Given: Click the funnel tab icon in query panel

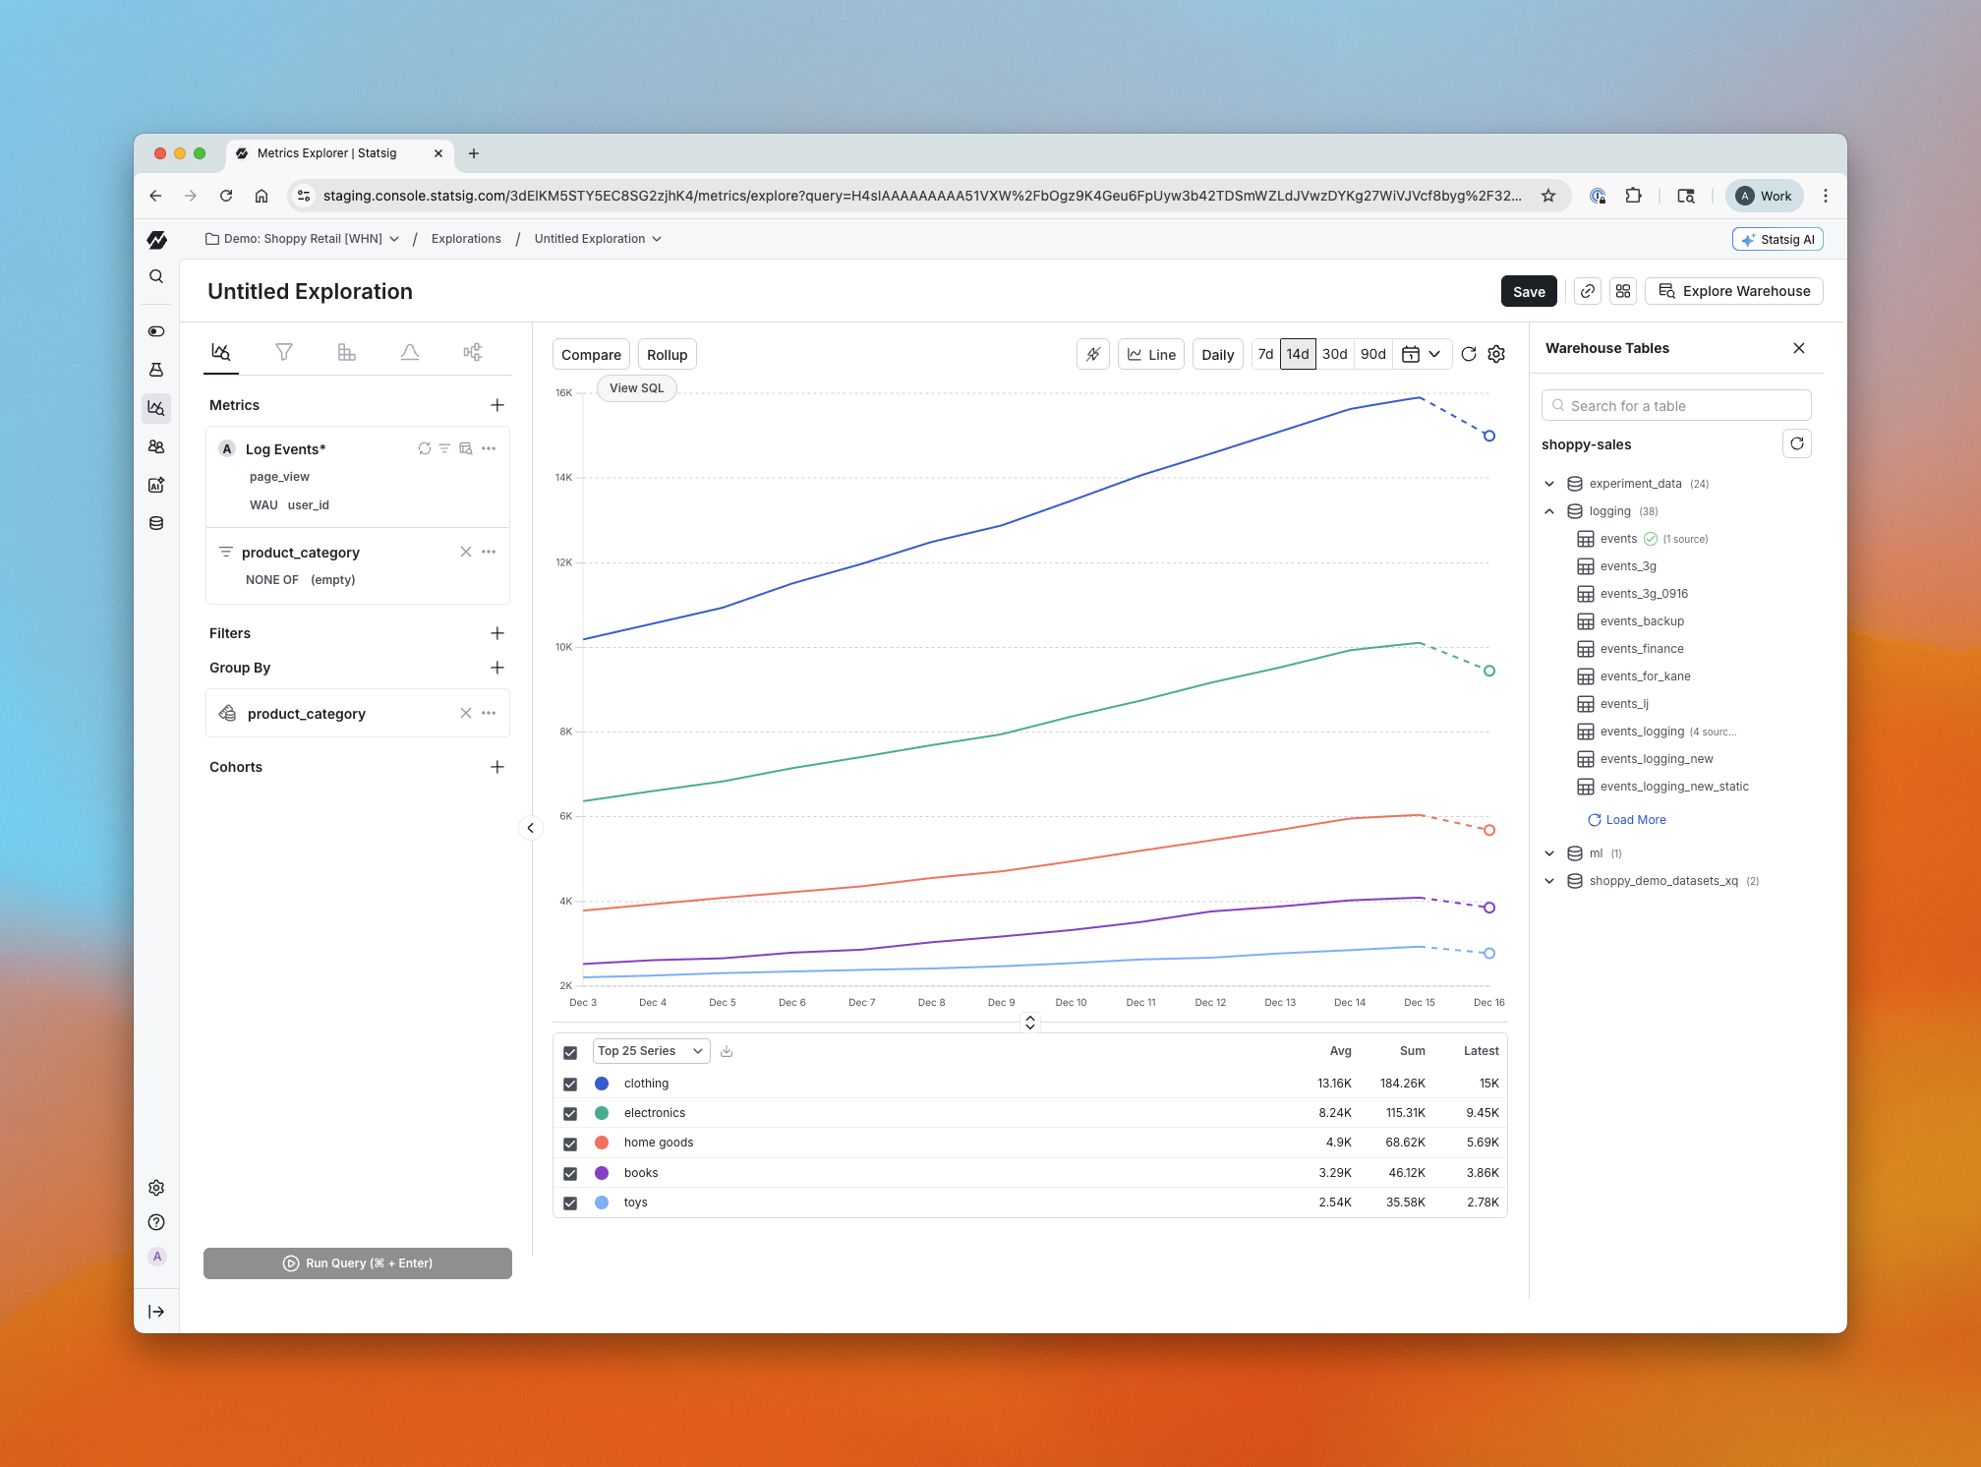Looking at the screenshot, I should coord(284,352).
